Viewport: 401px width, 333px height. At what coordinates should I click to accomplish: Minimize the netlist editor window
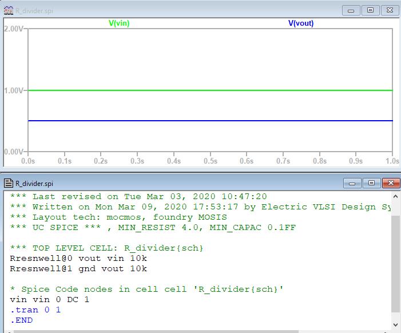coord(352,183)
